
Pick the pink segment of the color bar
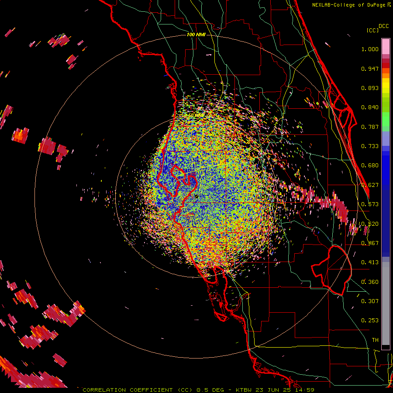(x=386, y=47)
